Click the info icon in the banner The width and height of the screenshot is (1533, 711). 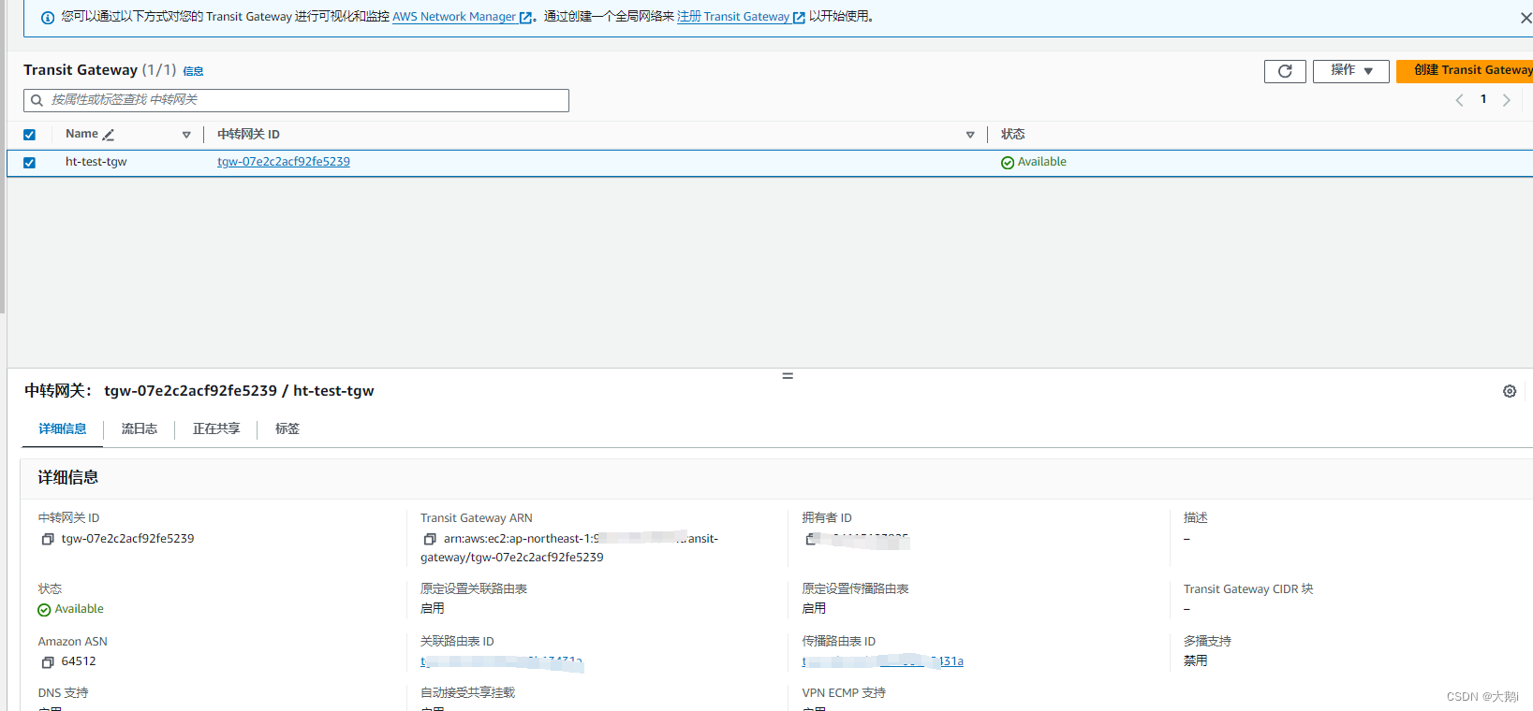[48, 18]
